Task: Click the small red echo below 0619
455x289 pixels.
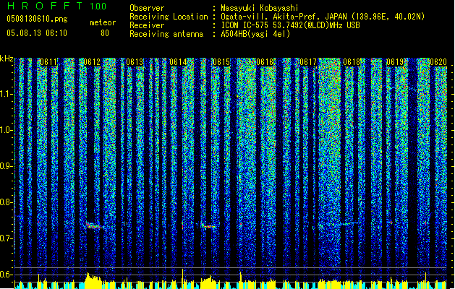Action: click(391, 223)
